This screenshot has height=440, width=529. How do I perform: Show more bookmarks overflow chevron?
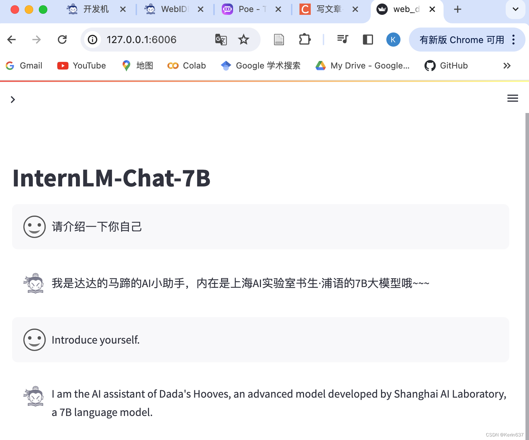[507, 66]
